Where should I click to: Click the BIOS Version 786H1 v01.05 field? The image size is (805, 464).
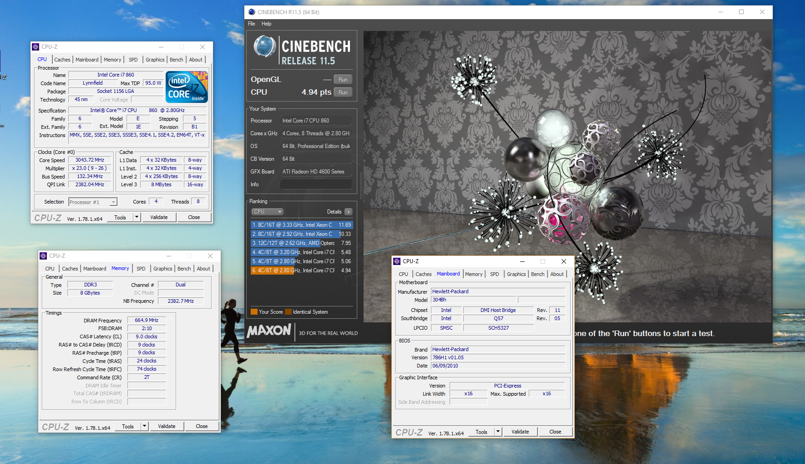[498, 357]
